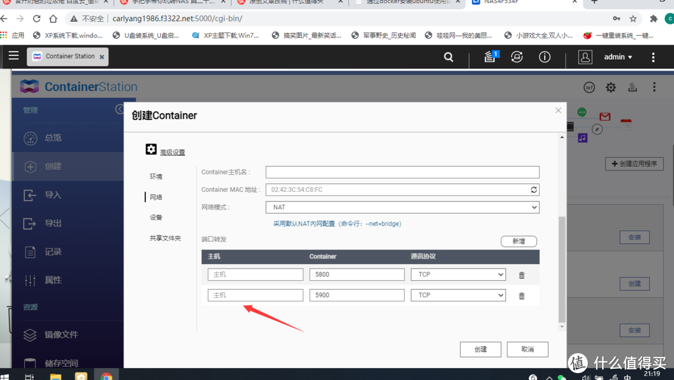This screenshot has height=380, width=674.
Task: Open the QTS info icon
Action: tap(545, 57)
